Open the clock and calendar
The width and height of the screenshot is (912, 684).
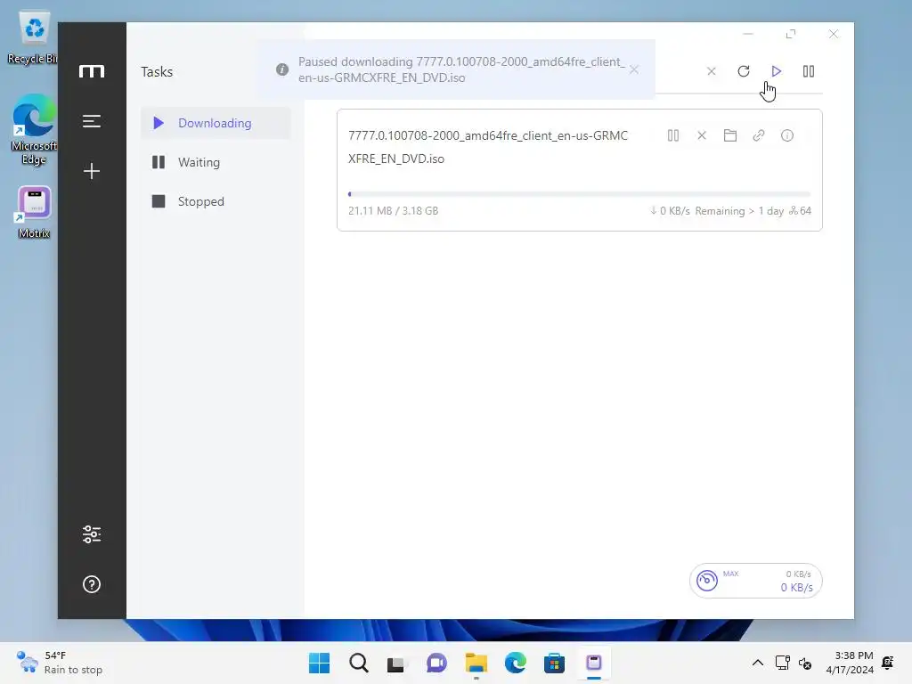coord(850,663)
